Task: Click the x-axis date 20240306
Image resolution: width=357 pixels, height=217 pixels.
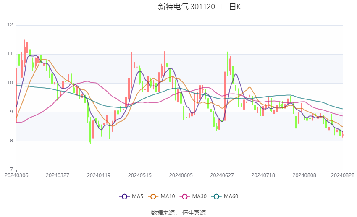Action: pyautogui.click(x=16, y=175)
